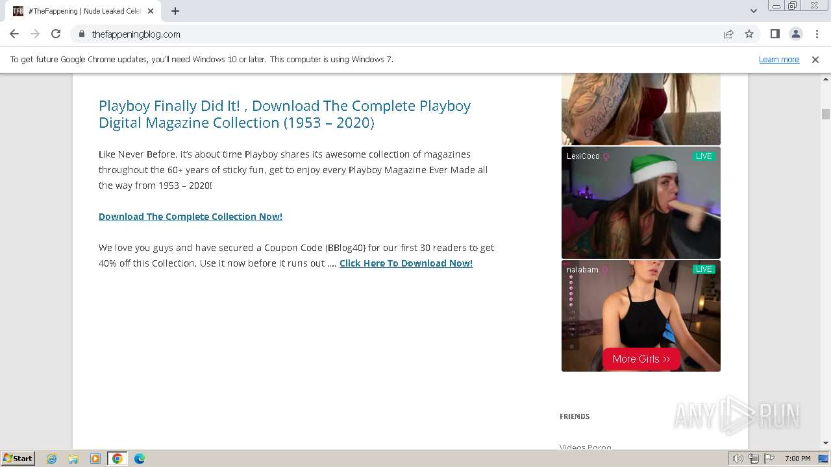
Task: Close the #TheFappening browser tab
Action: (151, 11)
